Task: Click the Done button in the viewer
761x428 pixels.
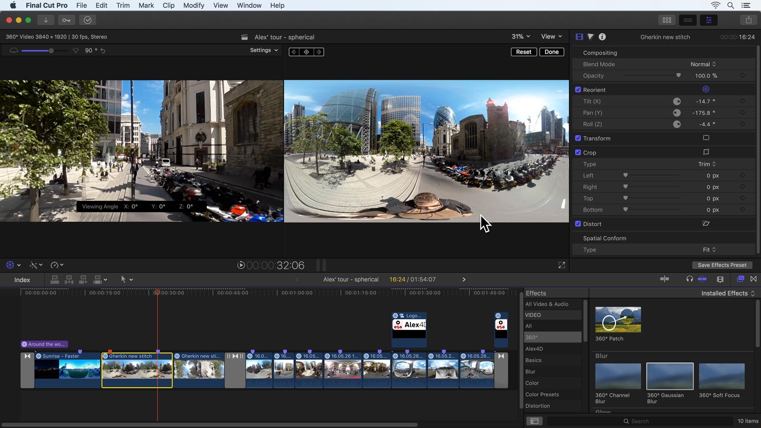Action: click(551, 51)
